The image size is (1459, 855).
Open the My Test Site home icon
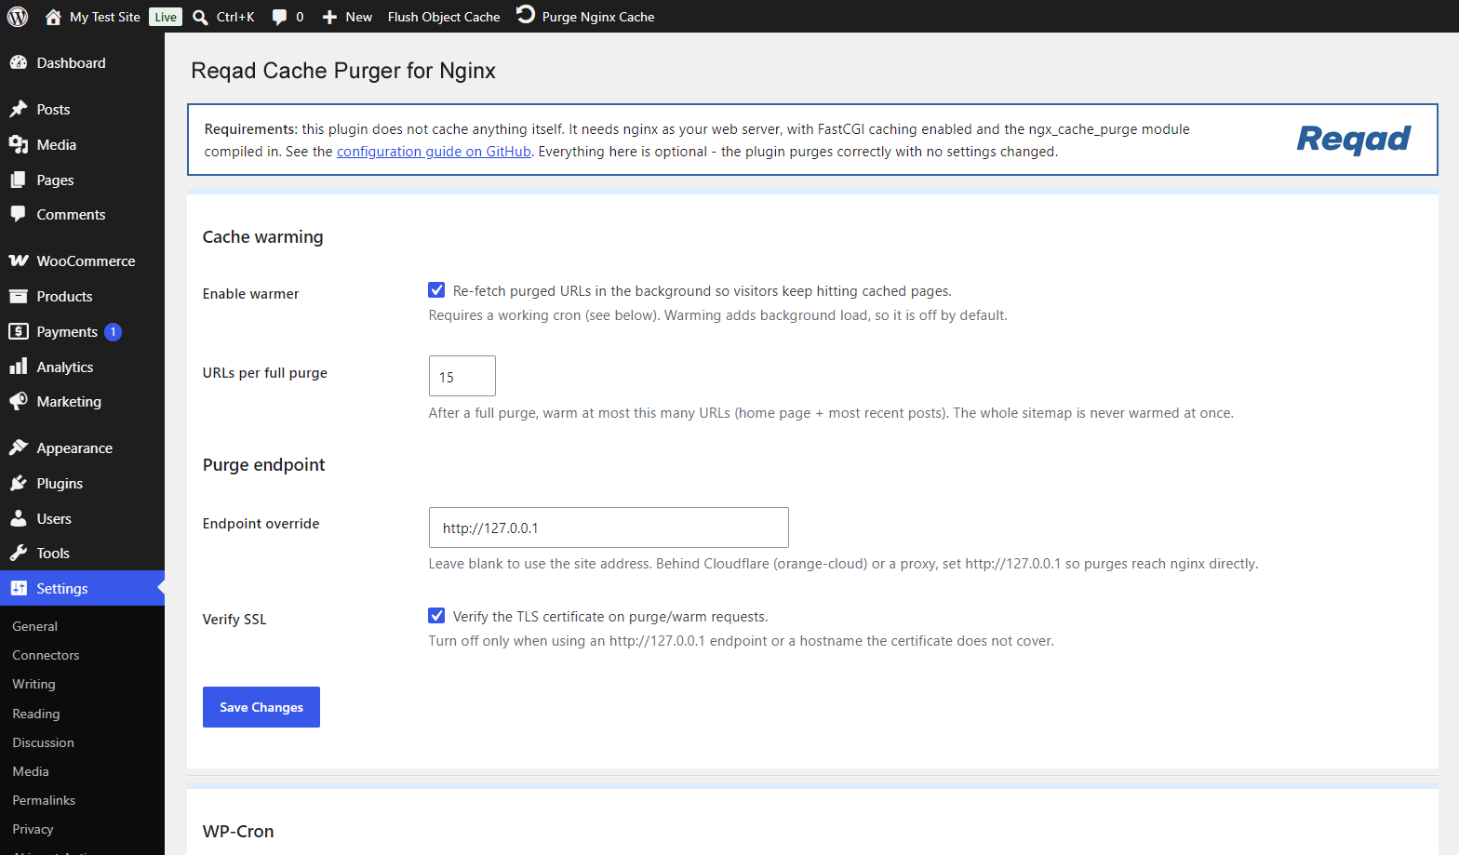pyautogui.click(x=53, y=17)
